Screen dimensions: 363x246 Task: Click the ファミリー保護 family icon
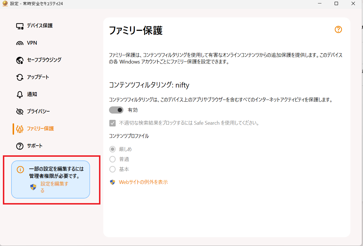point(20,129)
